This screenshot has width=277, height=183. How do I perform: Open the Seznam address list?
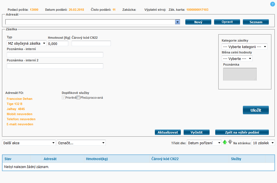256,22
